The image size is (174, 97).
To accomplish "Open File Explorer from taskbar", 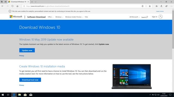I will (x=20, y=95).
